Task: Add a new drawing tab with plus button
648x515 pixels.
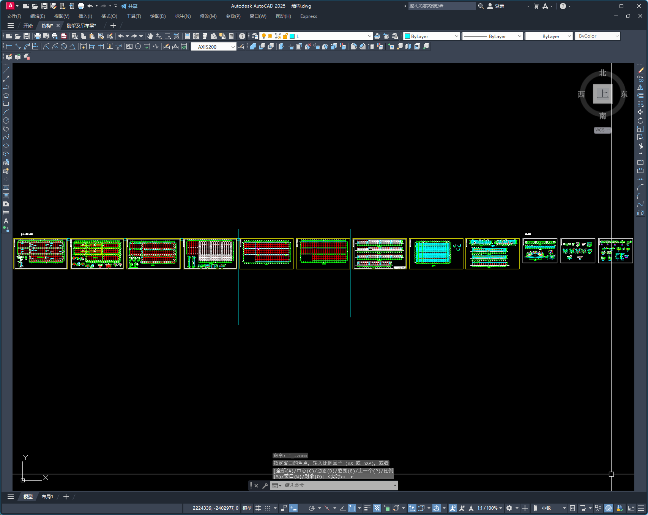Action: [113, 25]
